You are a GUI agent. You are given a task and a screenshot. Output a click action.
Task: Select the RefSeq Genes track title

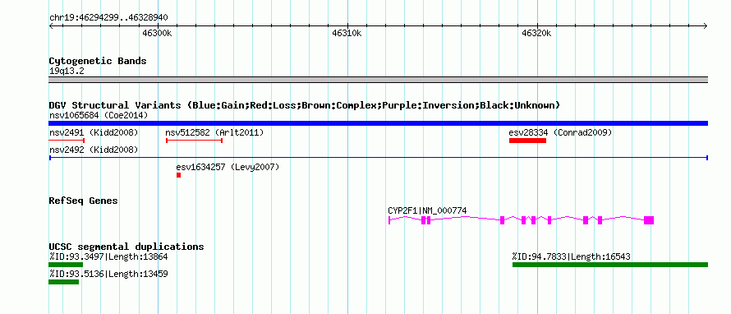click(x=83, y=201)
